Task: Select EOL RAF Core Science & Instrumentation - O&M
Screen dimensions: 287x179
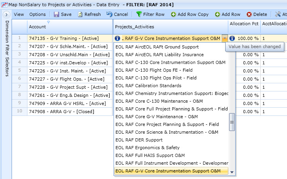Action: pyautogui.click(x=172, y=132)
